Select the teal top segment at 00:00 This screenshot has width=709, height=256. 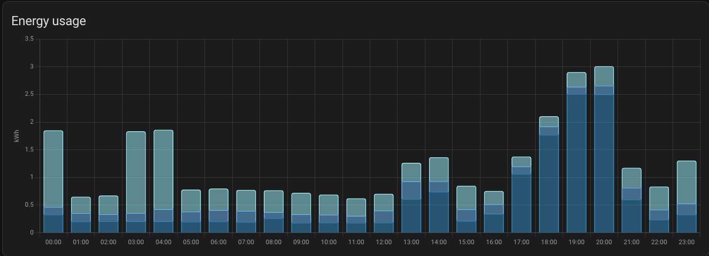54,169
